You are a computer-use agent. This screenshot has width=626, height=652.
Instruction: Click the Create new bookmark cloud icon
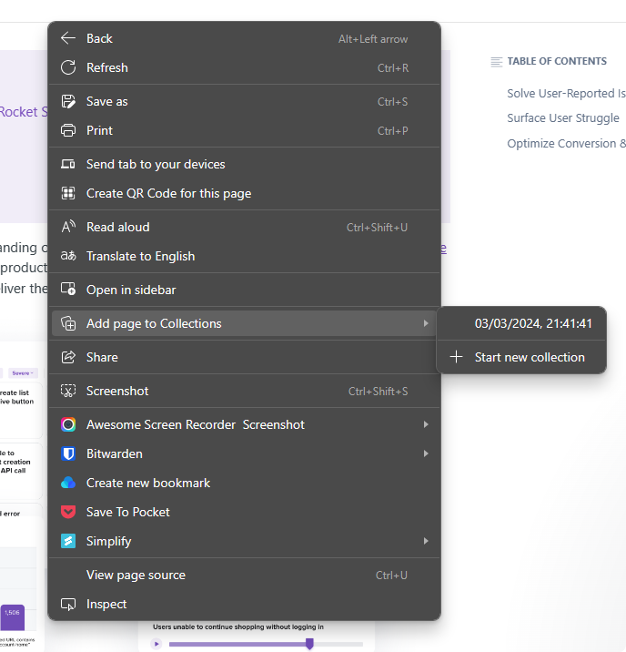point(68,483)
